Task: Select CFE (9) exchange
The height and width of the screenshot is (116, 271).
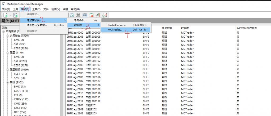Action: coord(18,95)
